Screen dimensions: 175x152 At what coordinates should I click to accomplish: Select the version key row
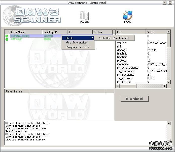[142, 43]
